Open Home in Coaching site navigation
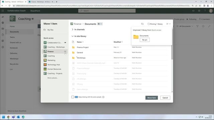This screenshot has width=214, height=120. point(12,26)
